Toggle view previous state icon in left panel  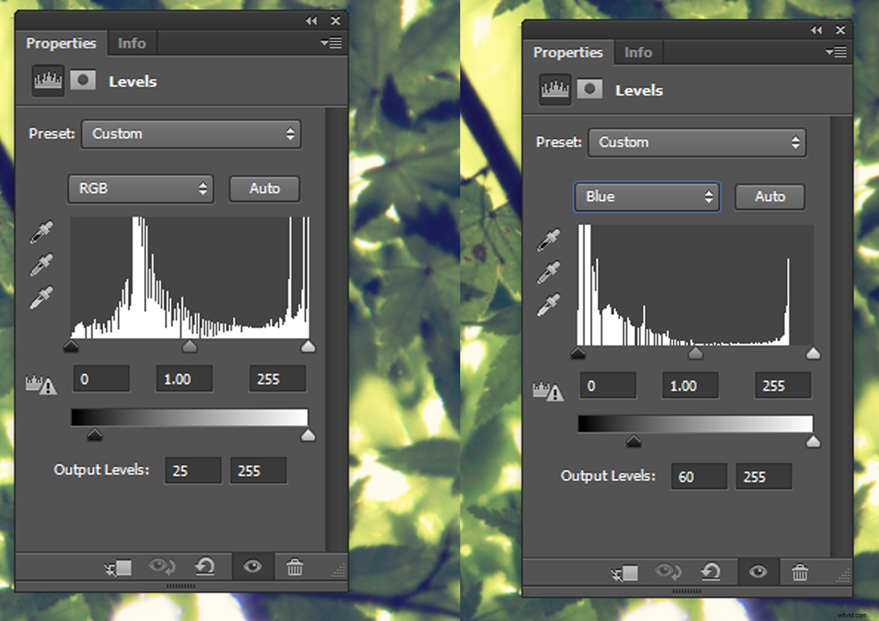pyautogui.click(x=162, y=567)
